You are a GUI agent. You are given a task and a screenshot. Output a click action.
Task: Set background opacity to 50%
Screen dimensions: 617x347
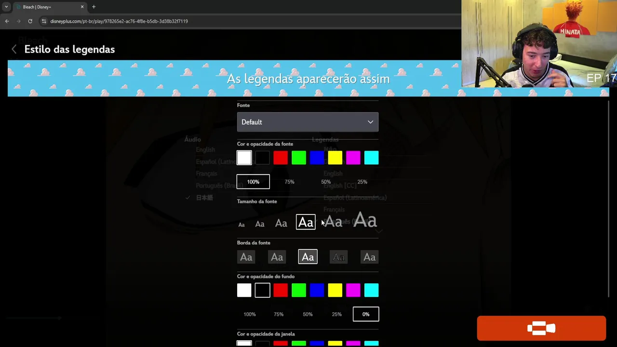308,314
